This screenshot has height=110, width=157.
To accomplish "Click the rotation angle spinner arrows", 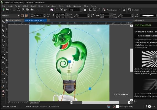I will (45, 16).
